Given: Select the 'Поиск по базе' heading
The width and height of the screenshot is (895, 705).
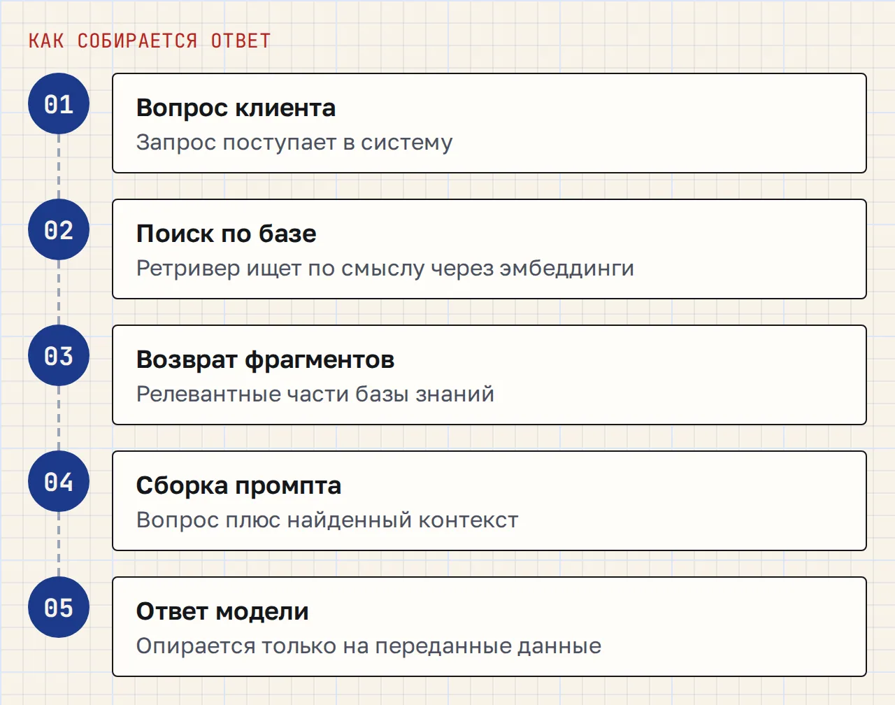Looking at the screenshot, I should pyautogui.click(x=226, y=234).
